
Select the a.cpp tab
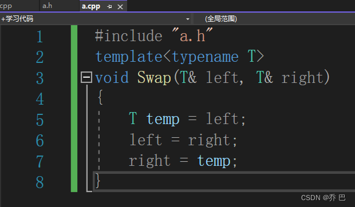91,6
